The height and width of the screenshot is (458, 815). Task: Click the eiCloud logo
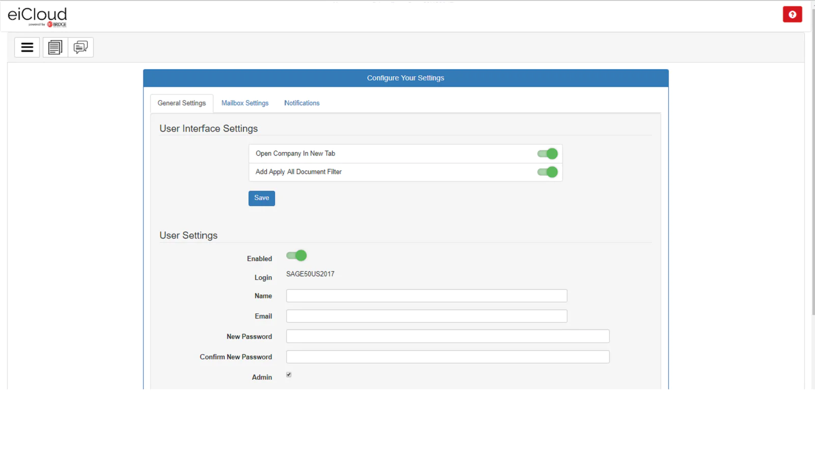[37, 16]
